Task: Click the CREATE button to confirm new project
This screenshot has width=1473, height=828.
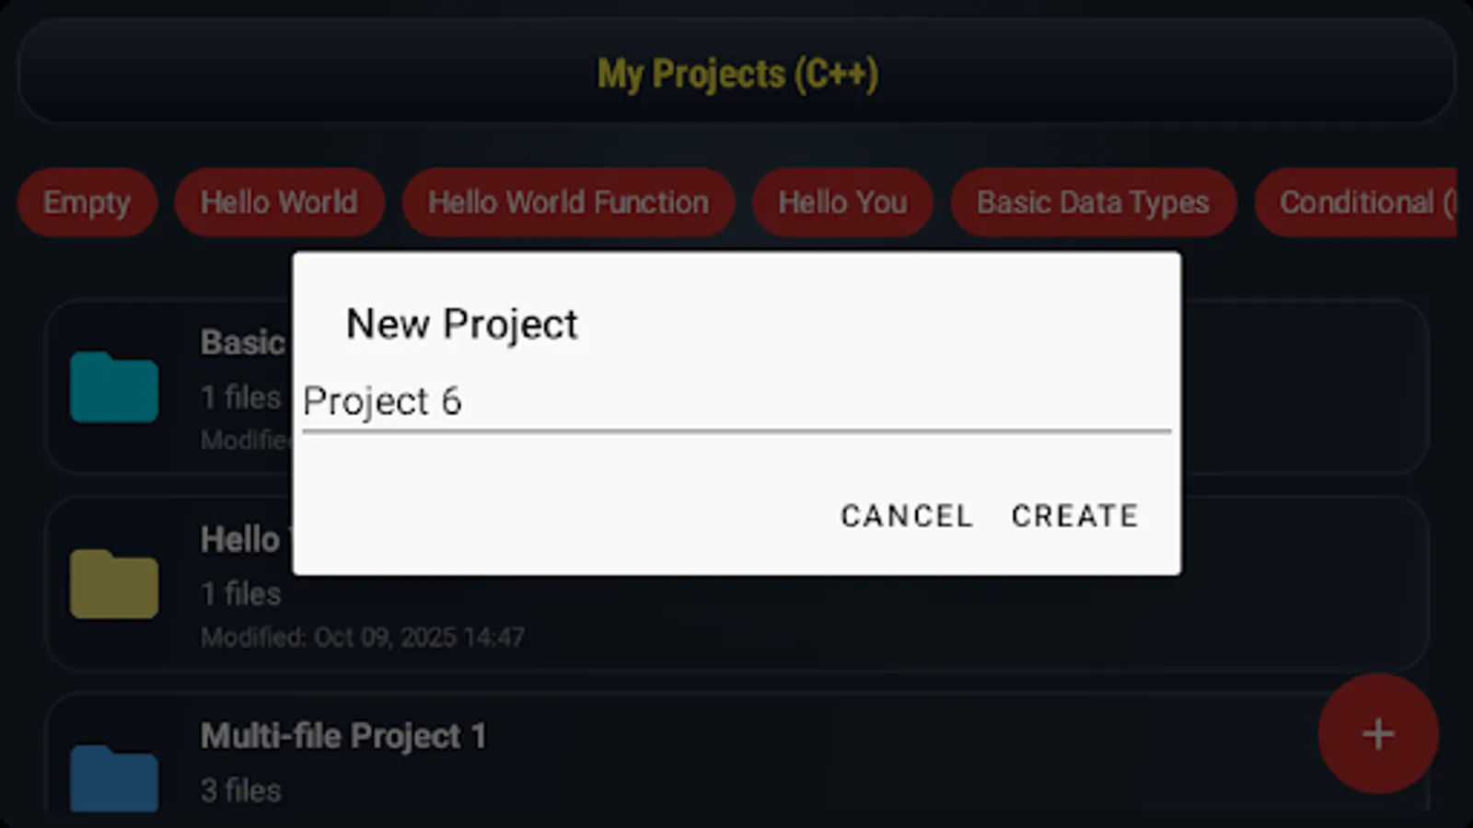Action: coord(1073,516)
